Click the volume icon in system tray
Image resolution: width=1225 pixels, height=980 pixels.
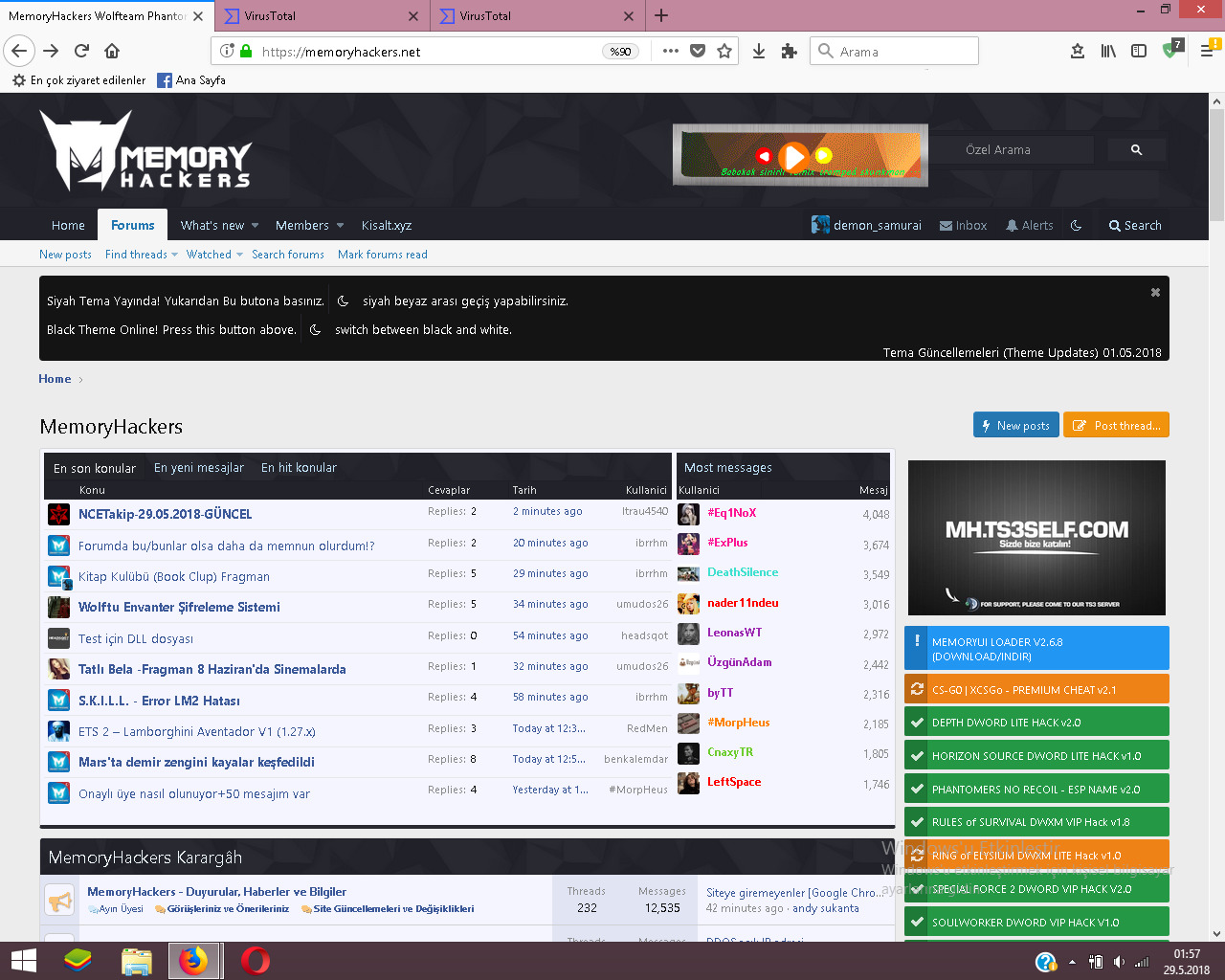1119,962
